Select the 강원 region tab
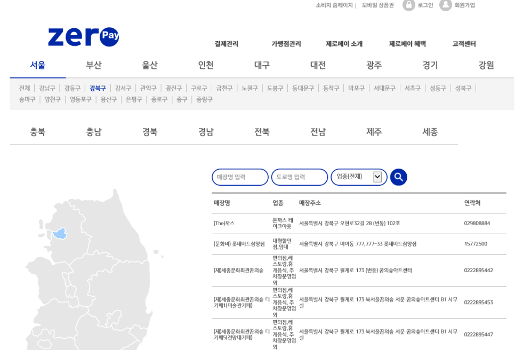This screenshot has width=515, height=350. click(x=486, y=65)
